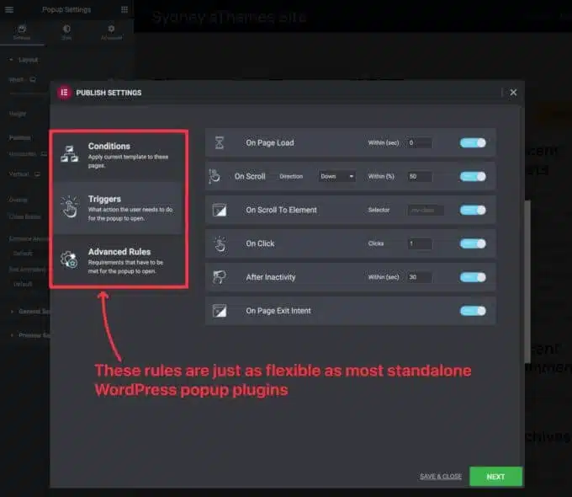Open the hamburger menu in Popup Settings panel
572x497 pixels.
click(9, 9)
